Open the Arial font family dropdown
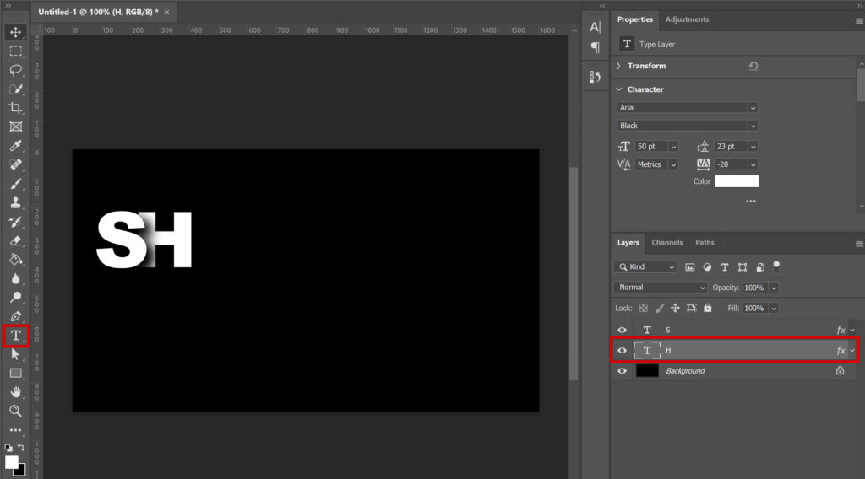 tap(753, 108)
